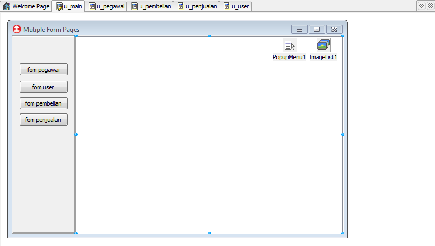The width and height of the screenshot is (435, 246).
Task: Maximize the Mutiple Form Pages window
Action: click(x=317, y=30)
